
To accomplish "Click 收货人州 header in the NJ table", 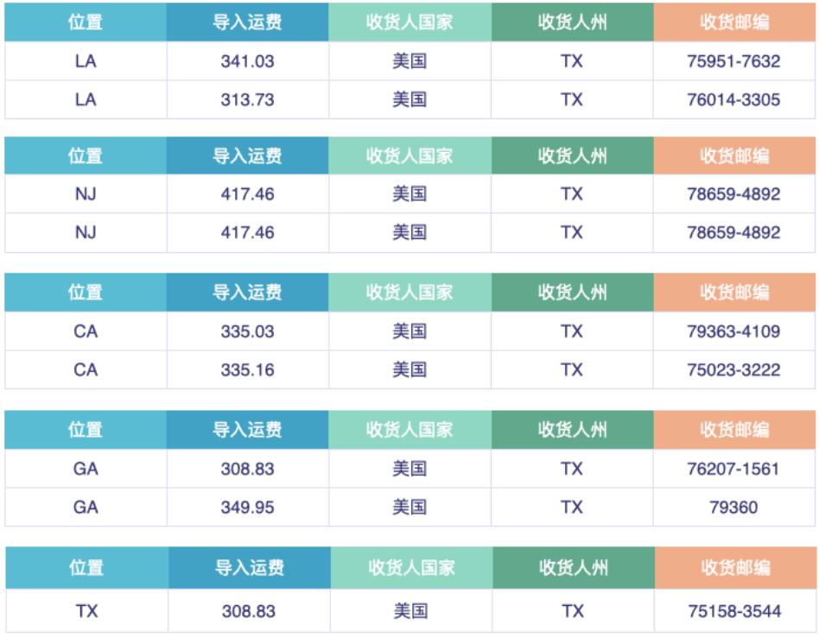I will pyautogui.click(x=572, y=156).
